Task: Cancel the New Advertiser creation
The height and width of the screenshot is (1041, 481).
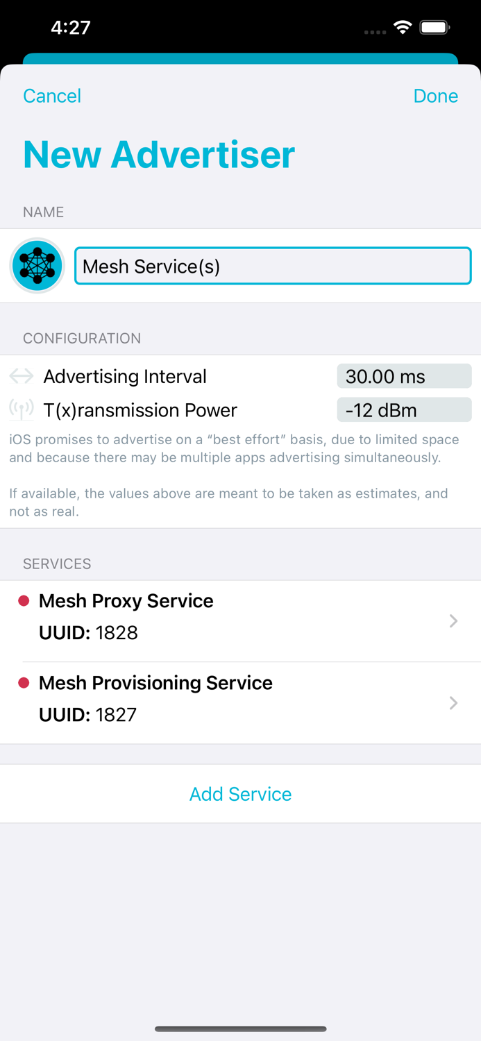Action: click(x=51, y=96)
